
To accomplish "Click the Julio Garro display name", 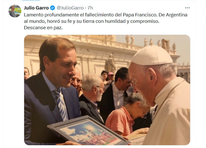I will click(x=36, y=8).
